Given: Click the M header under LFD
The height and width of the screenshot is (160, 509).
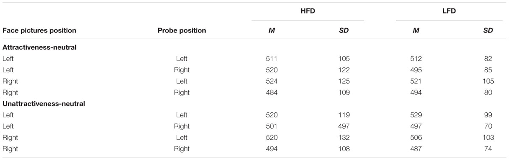Looking at the screenshot, I should pyautogui.click(x=416, y=30).
